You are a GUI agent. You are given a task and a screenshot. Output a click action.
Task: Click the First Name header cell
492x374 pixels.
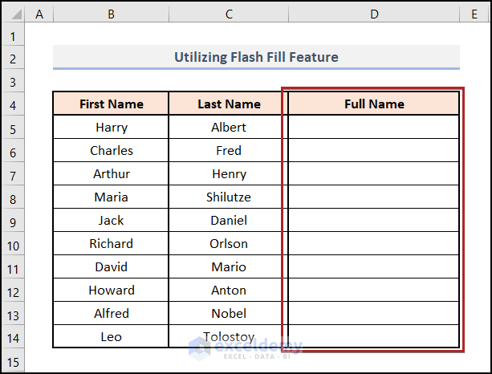111,104
